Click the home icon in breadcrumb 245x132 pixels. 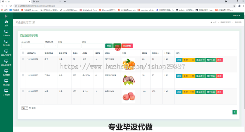point(211,22)
